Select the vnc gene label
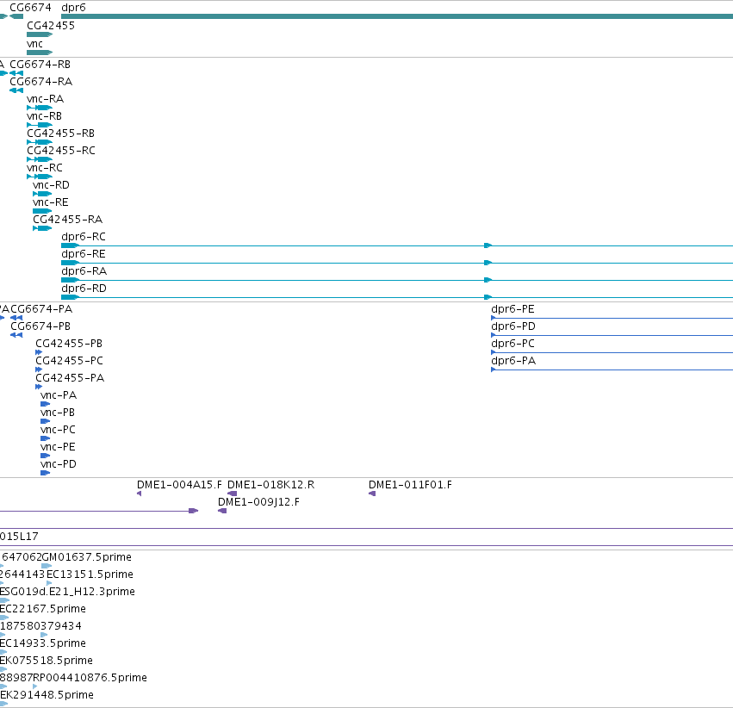733x708 pixels. coord(34,44)
